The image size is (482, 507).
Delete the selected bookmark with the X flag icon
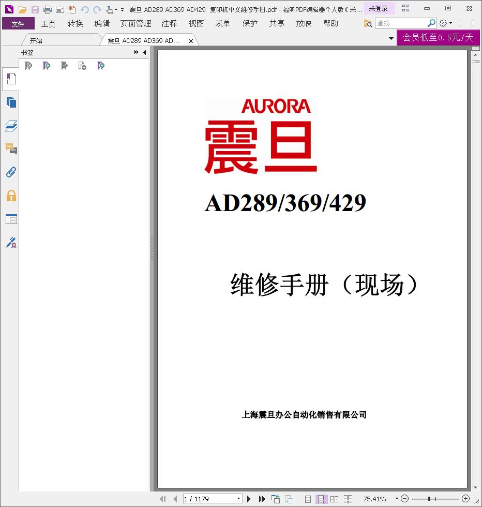point(28,66)
